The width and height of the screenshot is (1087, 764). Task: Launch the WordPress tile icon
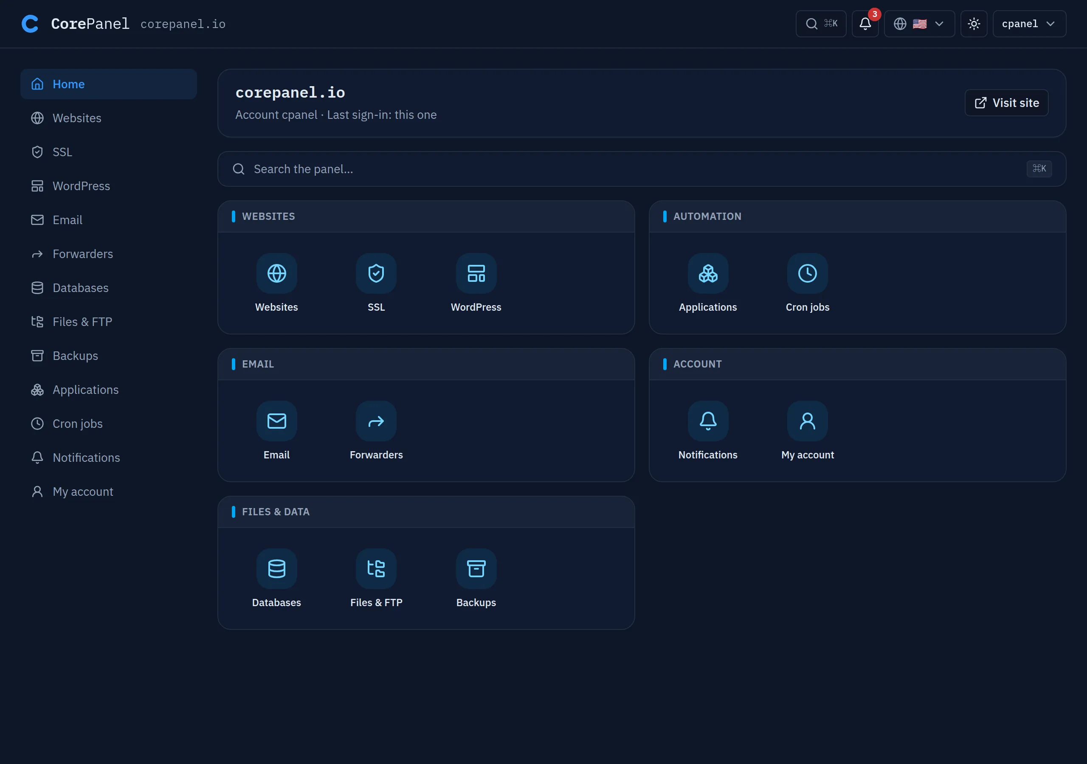pos(476,274)
